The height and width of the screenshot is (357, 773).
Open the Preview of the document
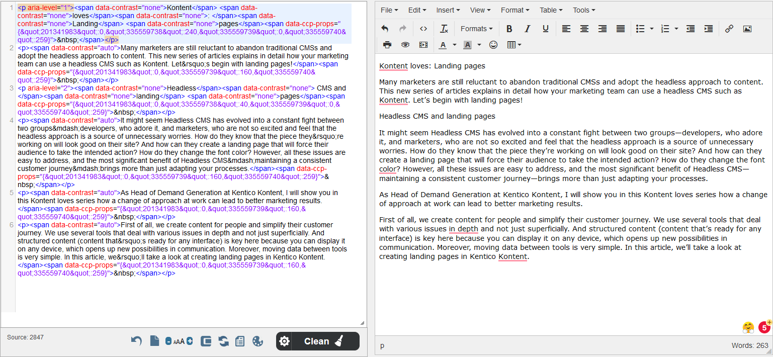coord(405,45)
